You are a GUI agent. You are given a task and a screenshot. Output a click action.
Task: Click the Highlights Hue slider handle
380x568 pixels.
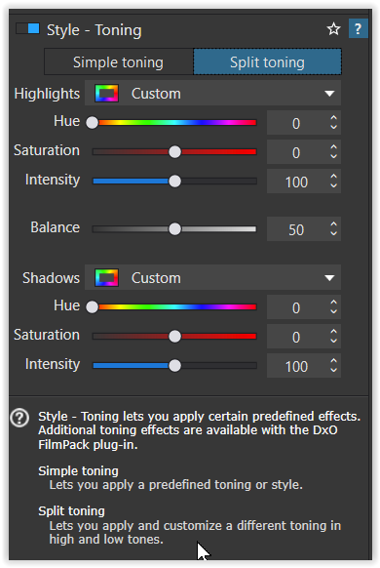(x=93, y=122)
